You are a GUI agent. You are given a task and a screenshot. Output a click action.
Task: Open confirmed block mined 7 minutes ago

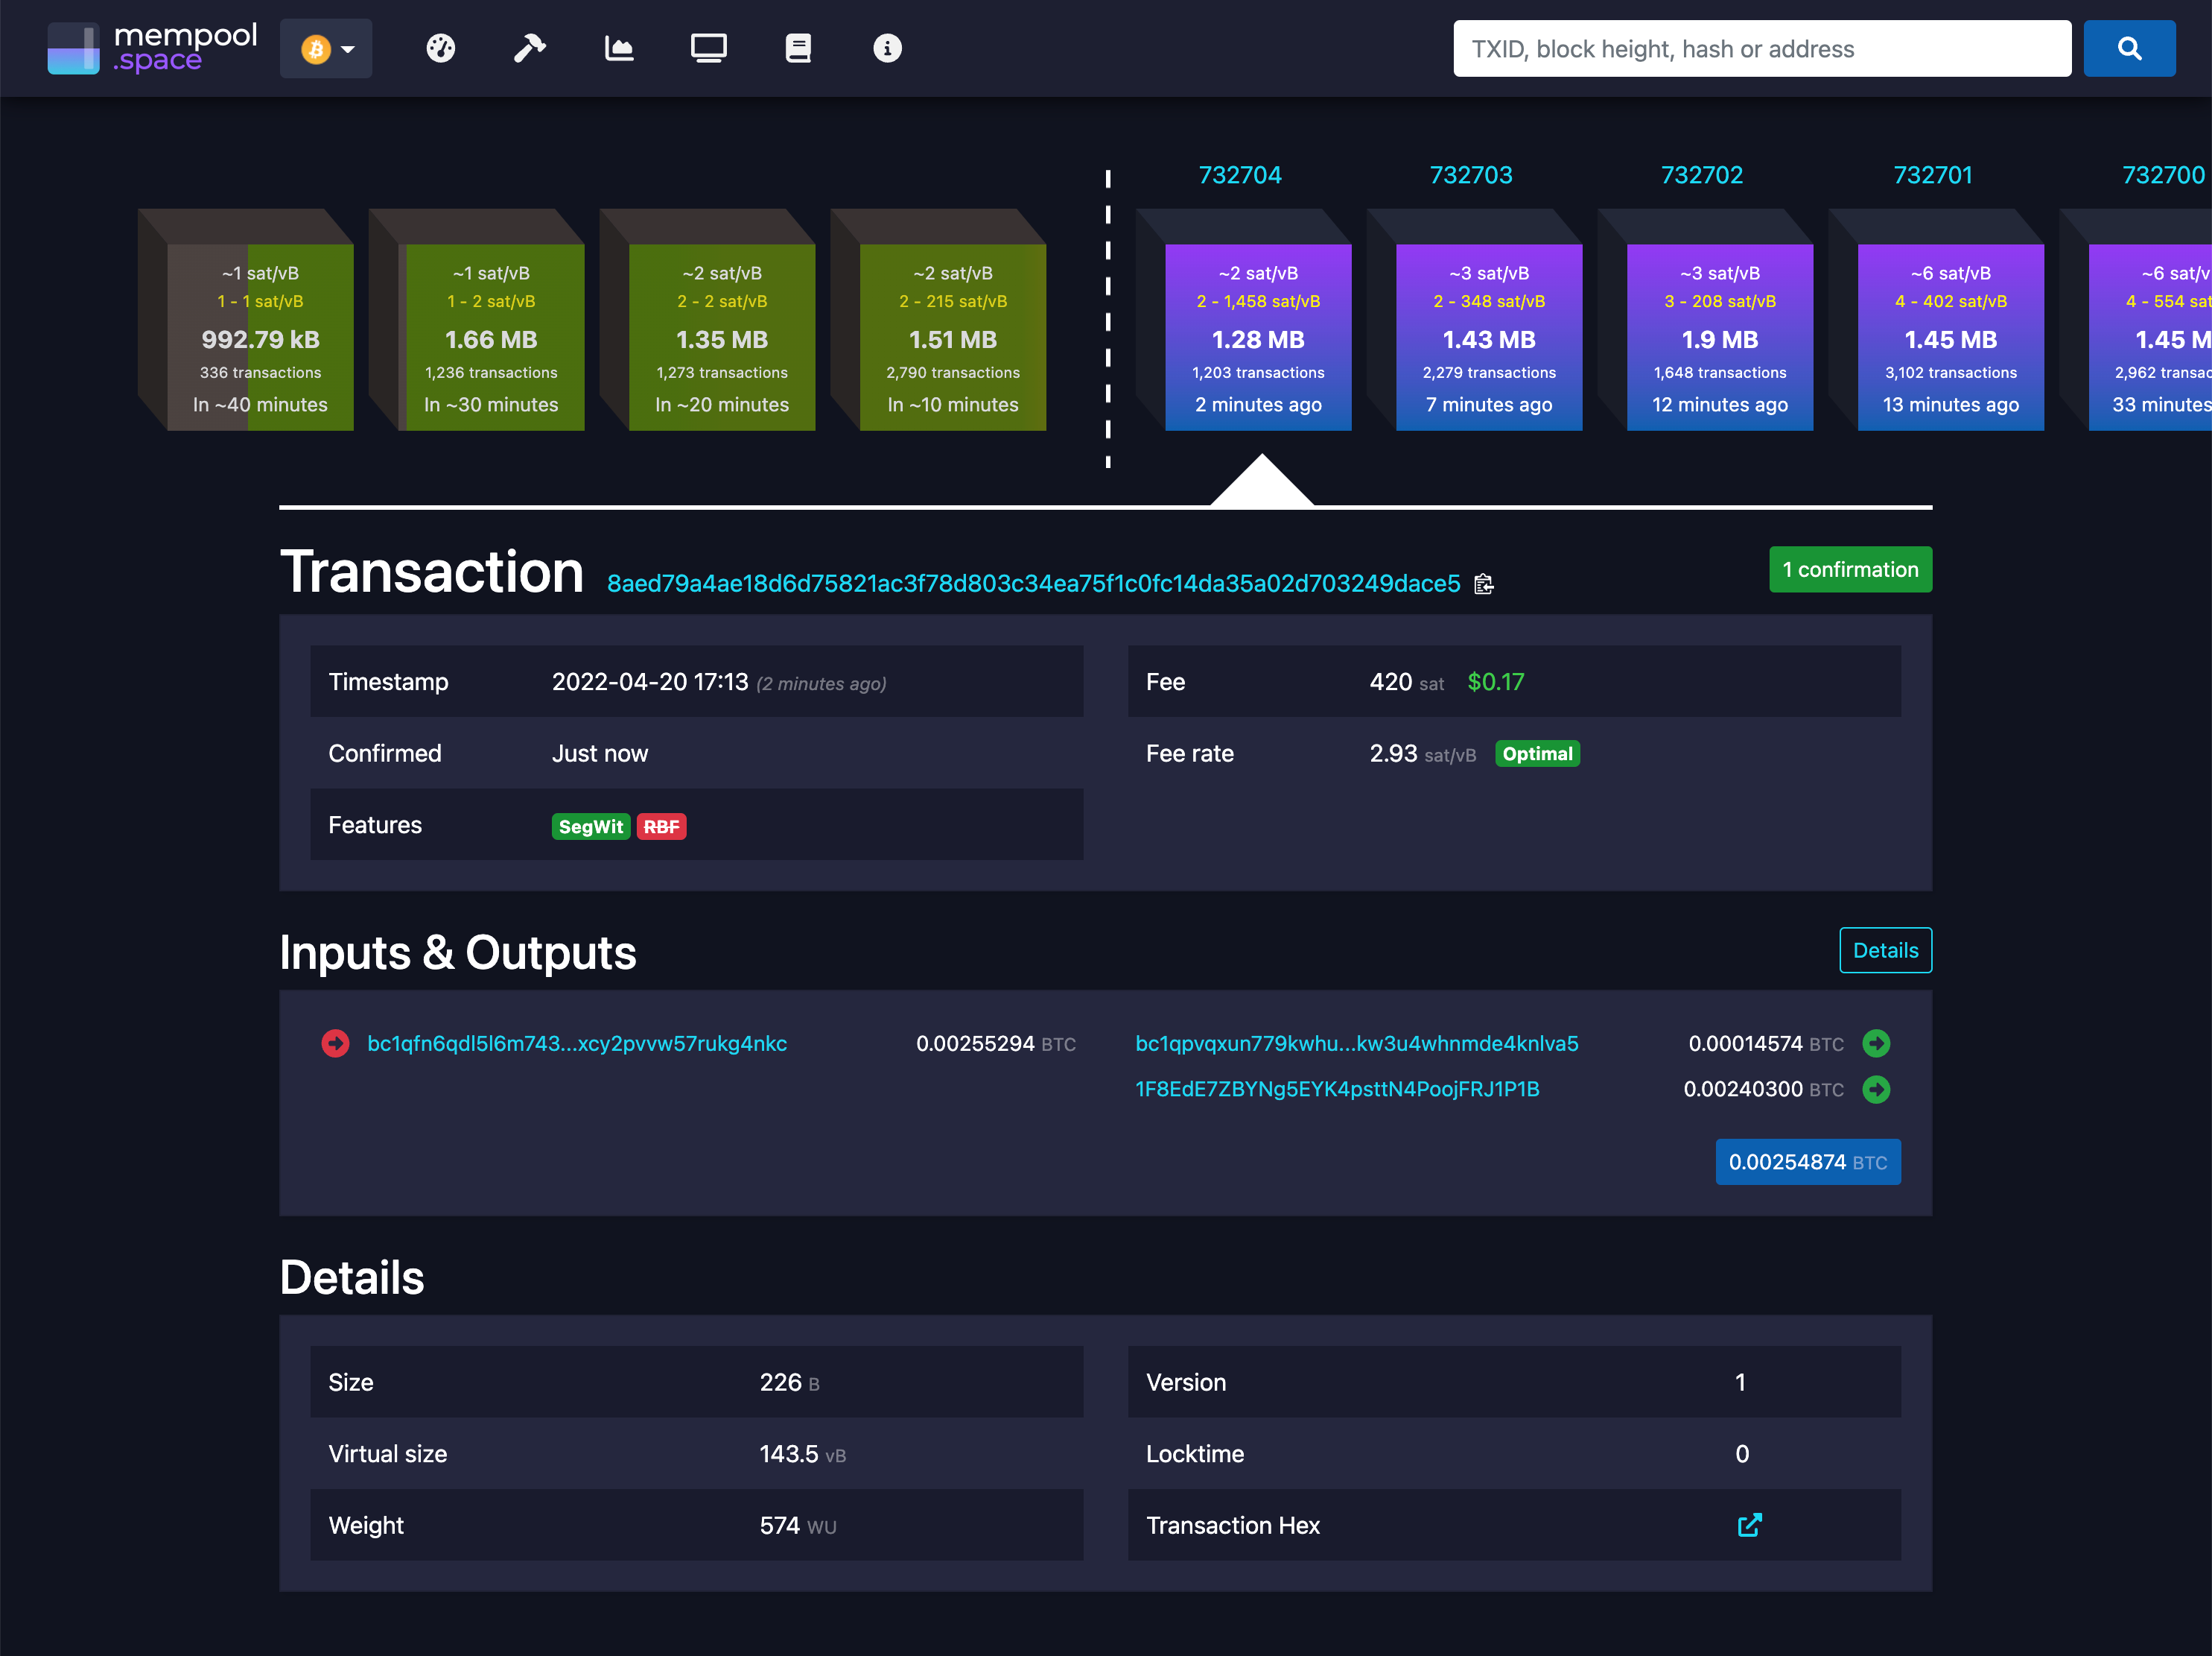click(1489, 337)
